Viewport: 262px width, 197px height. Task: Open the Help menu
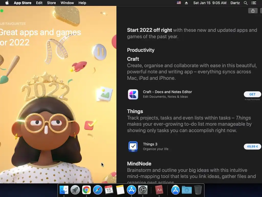click(82, 3)
